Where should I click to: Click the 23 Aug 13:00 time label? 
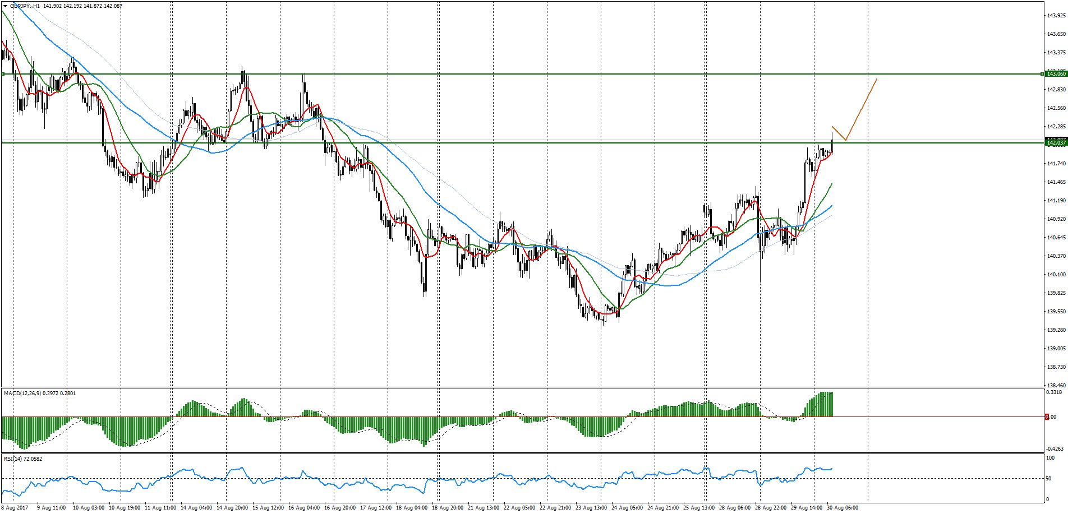click(591, 508)
